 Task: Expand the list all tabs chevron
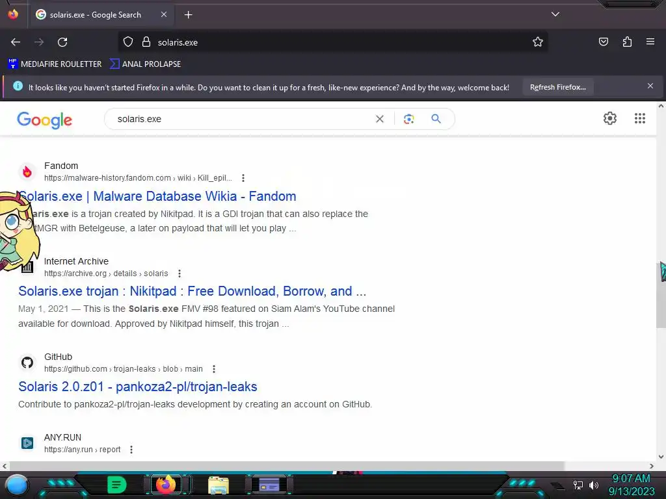tap(555, 14)
